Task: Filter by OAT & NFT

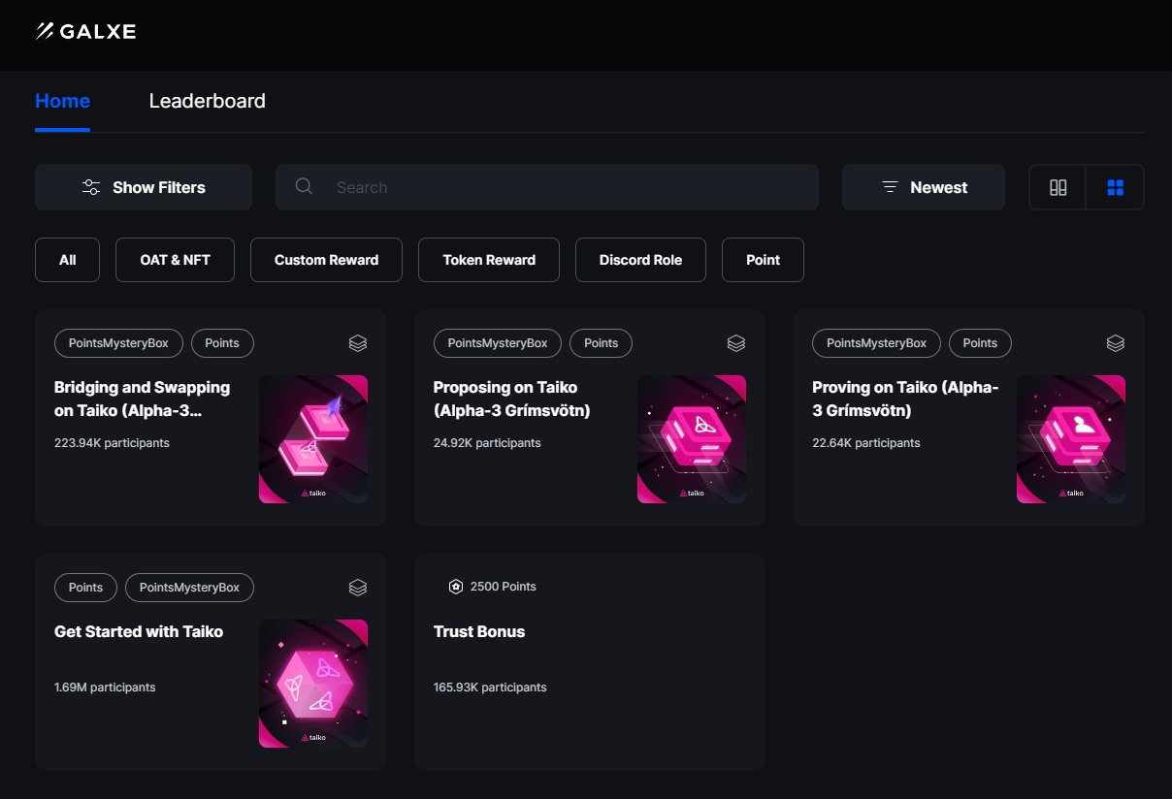Action: click(x=175, y=260)
